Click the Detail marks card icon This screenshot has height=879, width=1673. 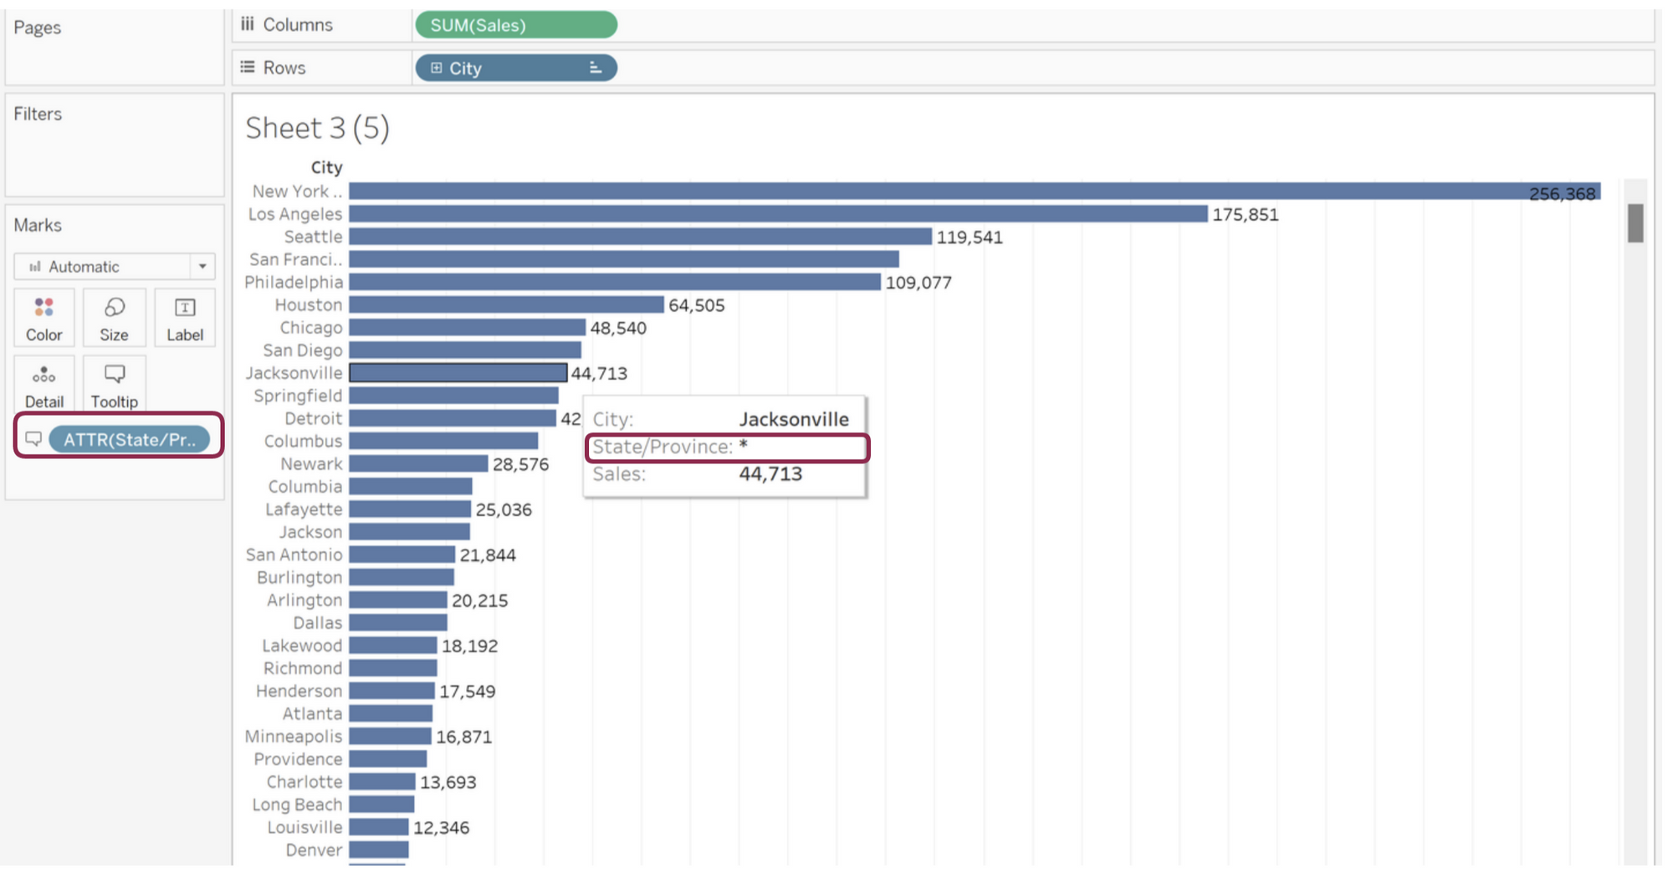click(x=43, y=376)
